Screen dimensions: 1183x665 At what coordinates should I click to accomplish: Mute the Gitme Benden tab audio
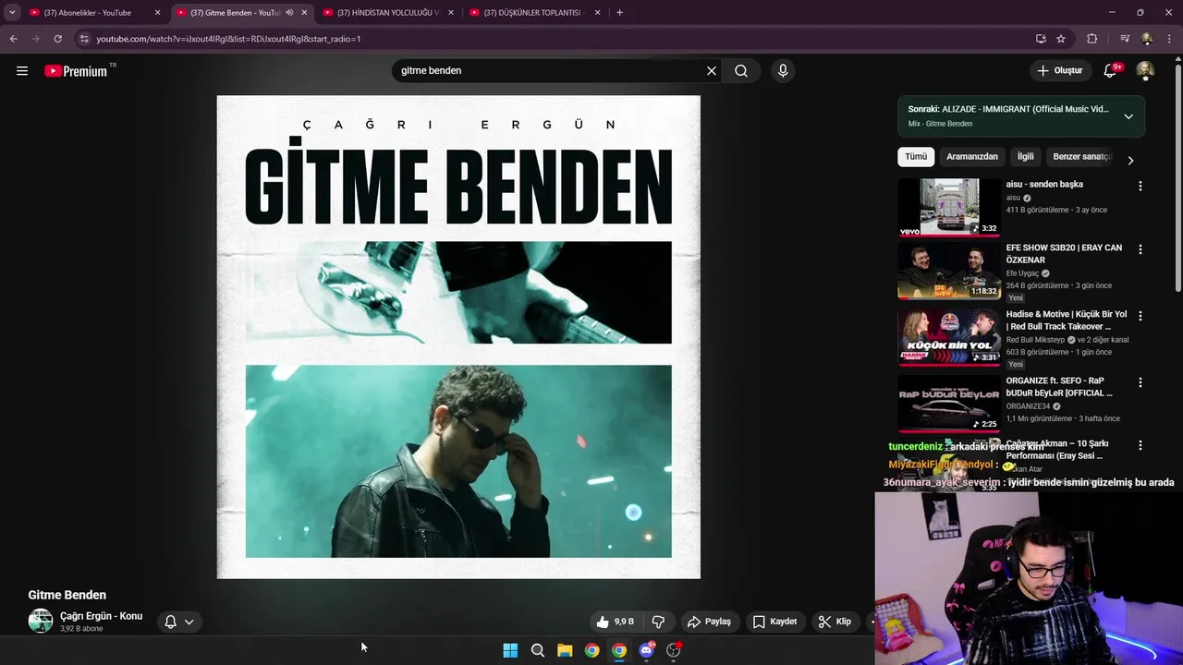coord(289,13)
